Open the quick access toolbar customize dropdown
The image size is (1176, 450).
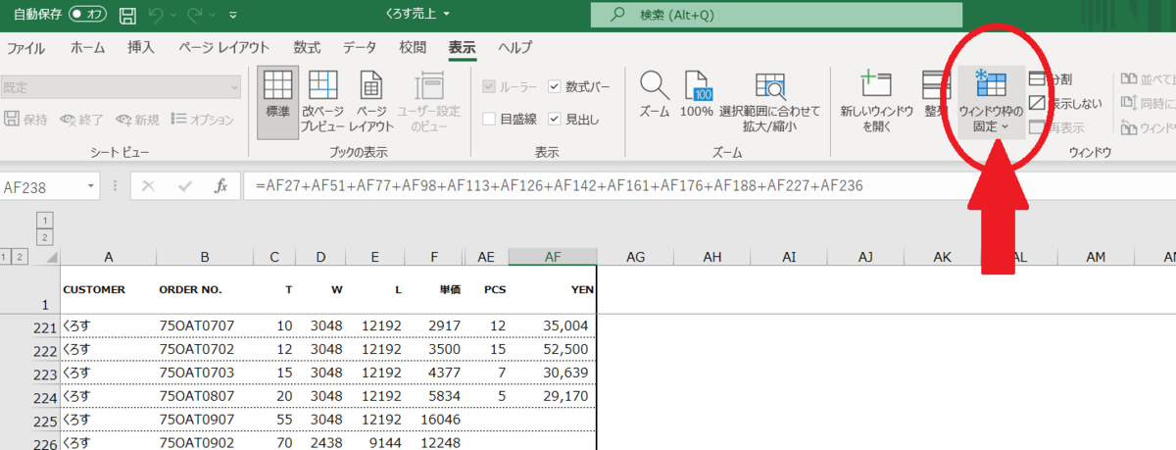click(233, 17)
